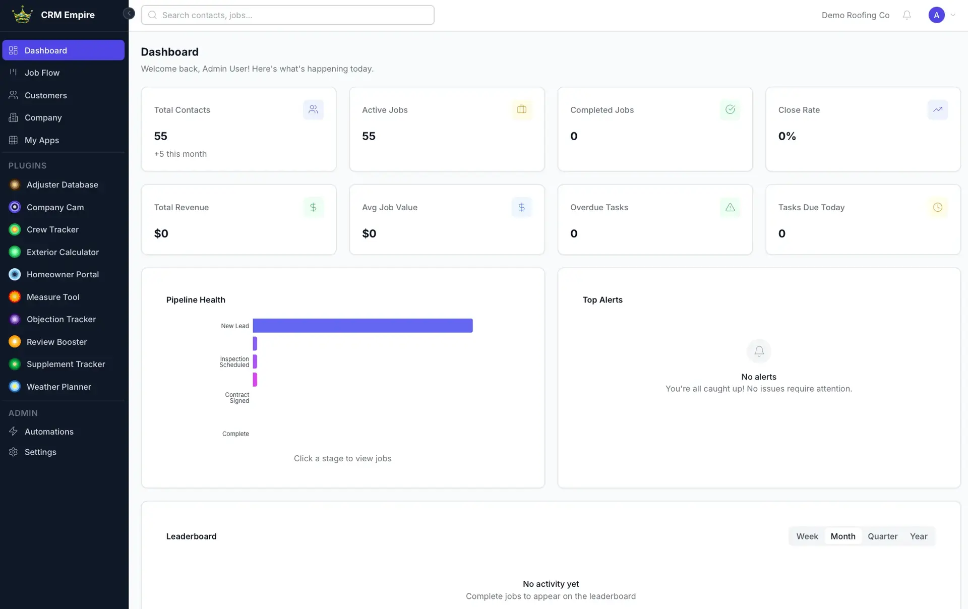The image size is (968, 609).
Task: Click the Active Jobs briefcase icon
Action: coord(521,109)
